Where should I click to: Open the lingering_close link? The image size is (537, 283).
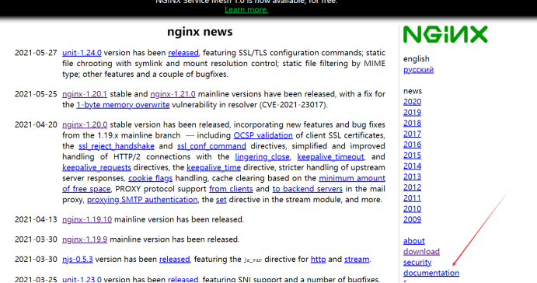(263, 157)
